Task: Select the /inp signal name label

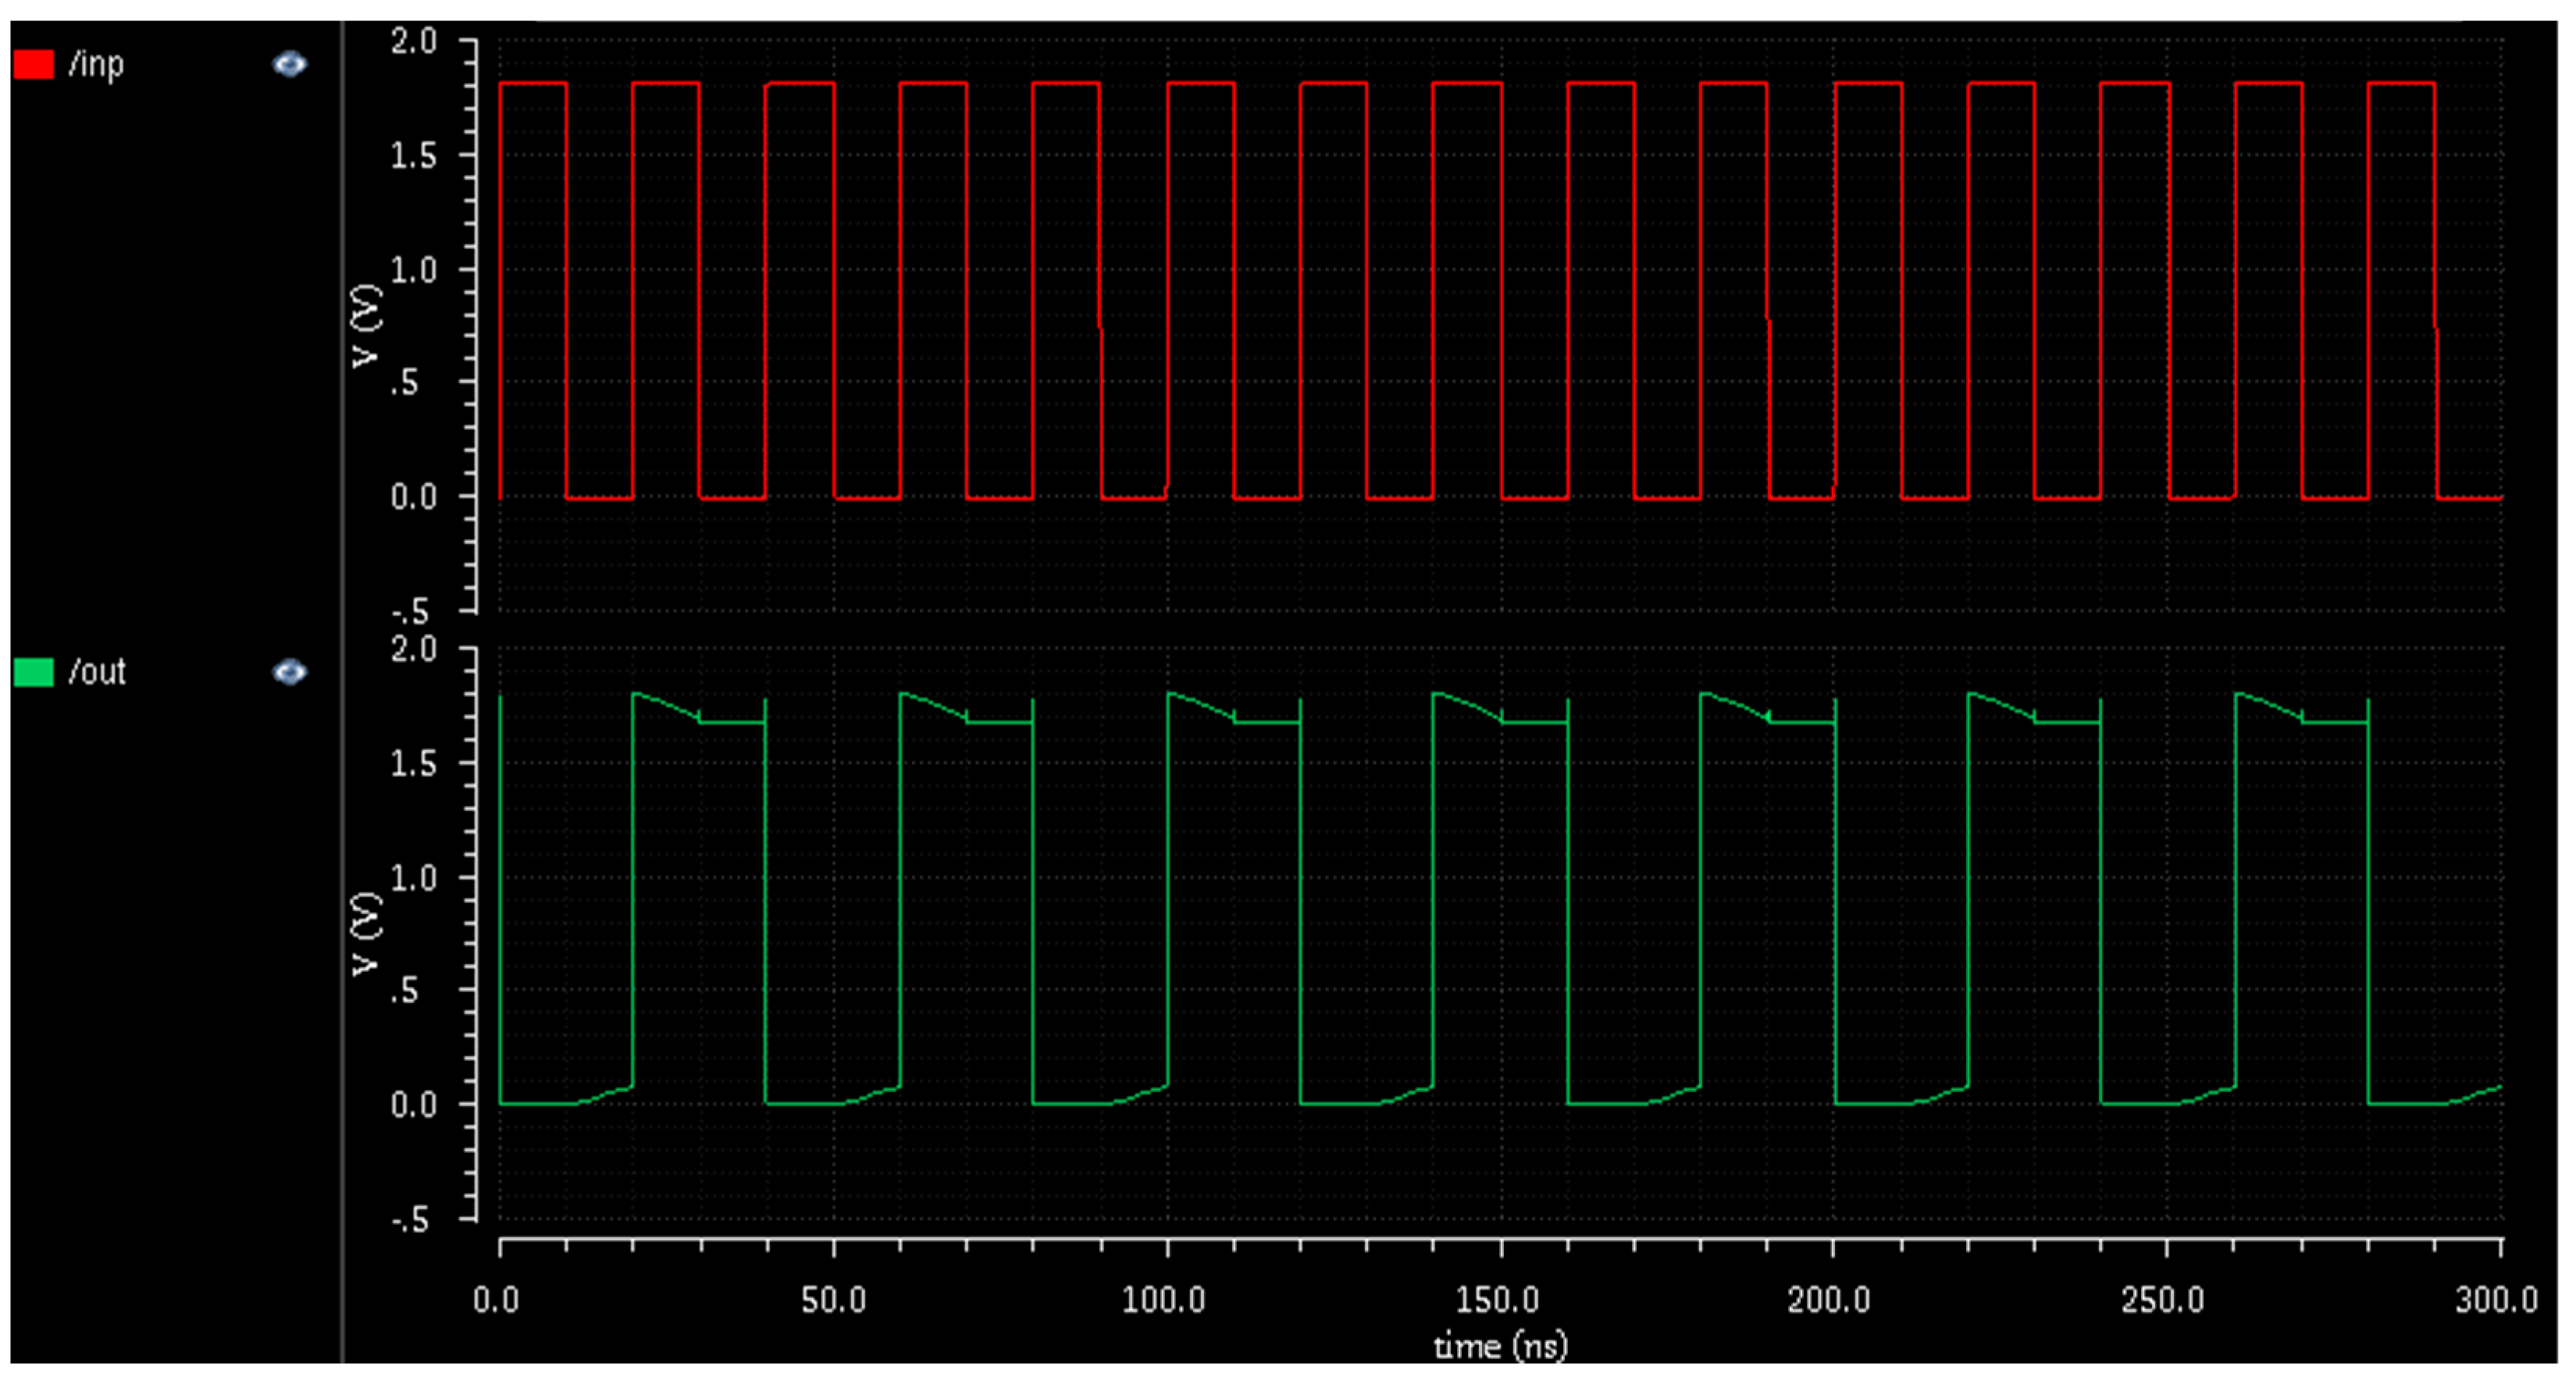Action: 96,65
